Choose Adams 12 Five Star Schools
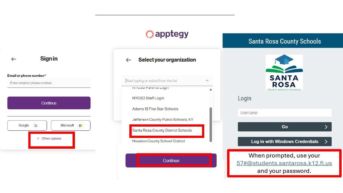The height and width of the screenshot is (193, 343). pos(155,109)
